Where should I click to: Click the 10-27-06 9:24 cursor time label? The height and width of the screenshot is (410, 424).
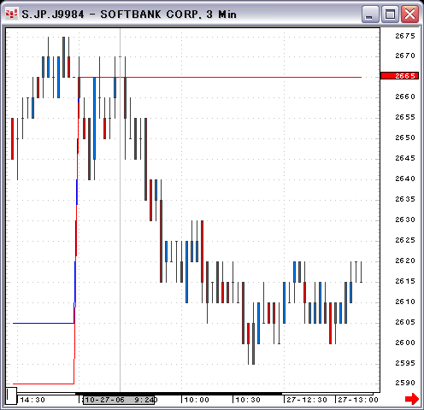[119, 400]
